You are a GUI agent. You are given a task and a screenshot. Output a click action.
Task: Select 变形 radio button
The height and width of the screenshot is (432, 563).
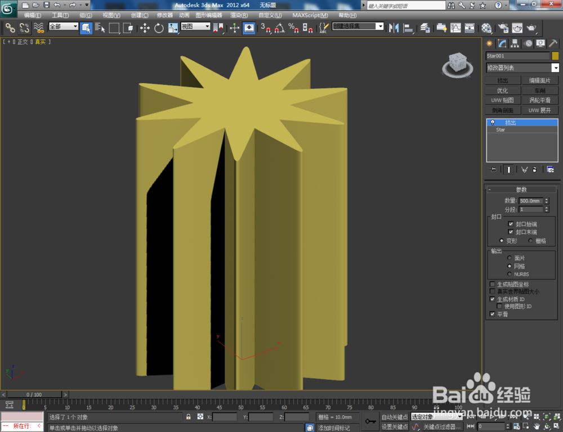(x=501, y=240)
